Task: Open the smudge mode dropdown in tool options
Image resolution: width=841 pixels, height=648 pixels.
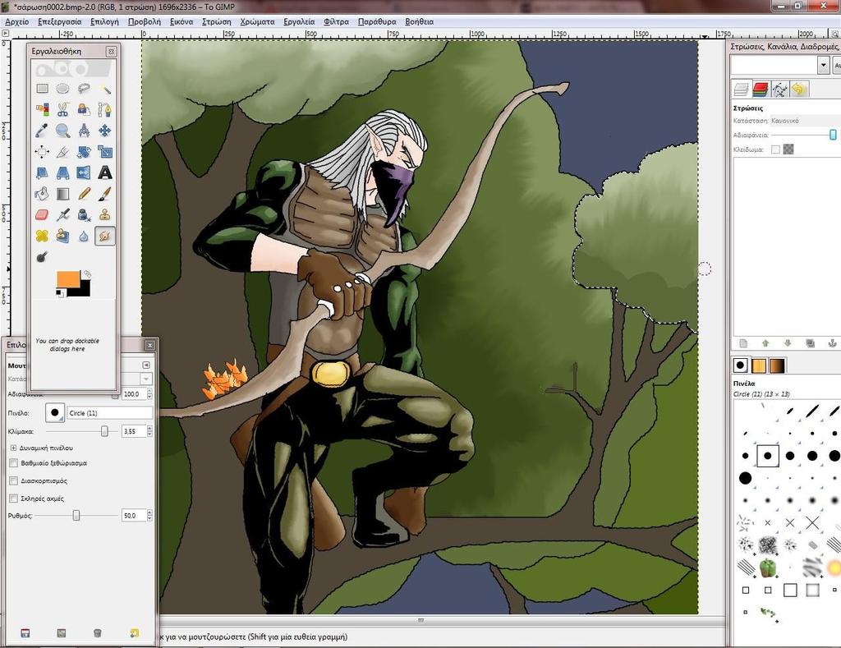Action: [146, 379]
